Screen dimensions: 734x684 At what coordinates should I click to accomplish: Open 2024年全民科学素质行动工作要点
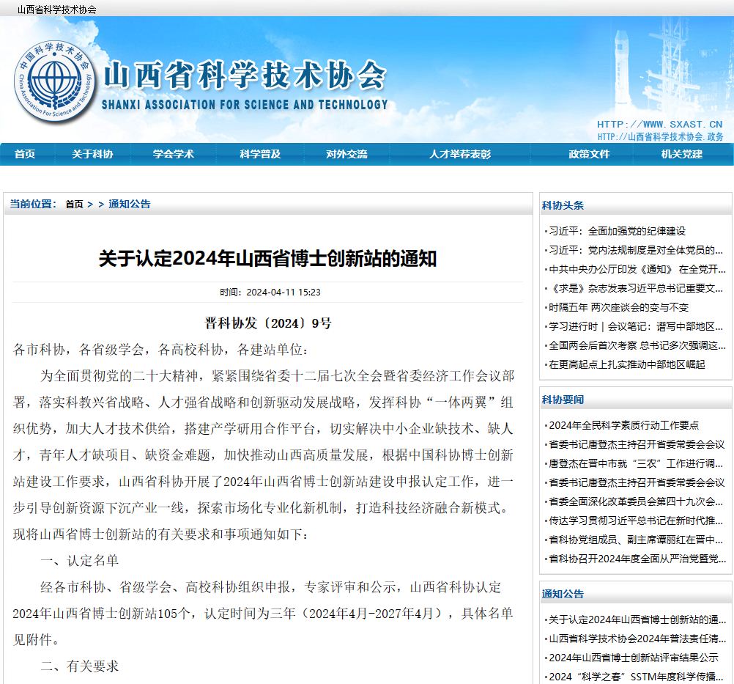623,425
